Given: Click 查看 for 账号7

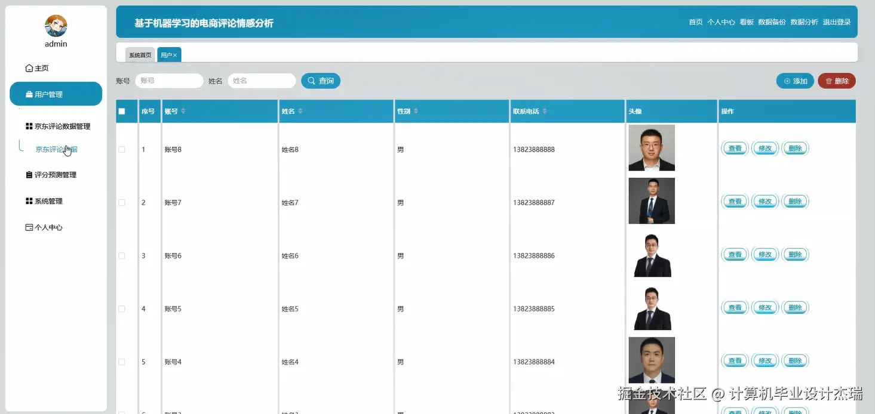Looking at the screenshot, I should (735, 202).
